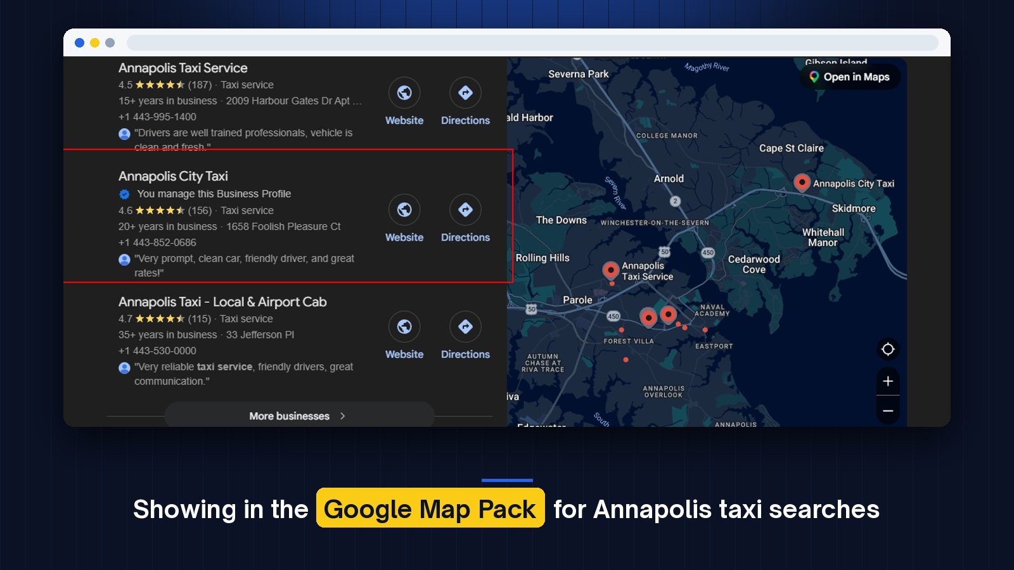Click the review quote about prompt, clean car
1014x570 pixels.
point(244,265)
